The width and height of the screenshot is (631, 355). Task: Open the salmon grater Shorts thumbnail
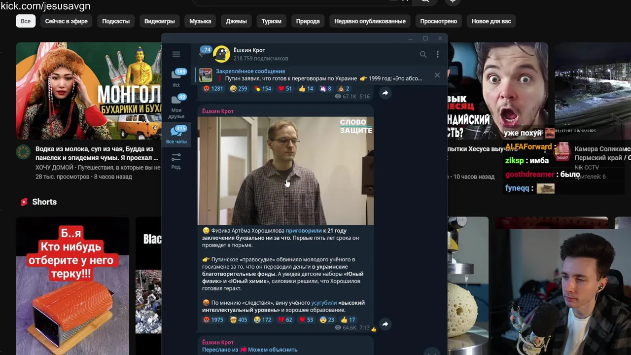(x=72, y=286)
